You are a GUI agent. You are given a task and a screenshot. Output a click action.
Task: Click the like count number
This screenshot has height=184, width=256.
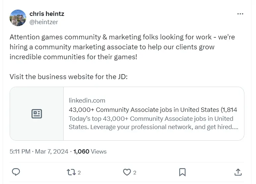click(x=135, y=172)
